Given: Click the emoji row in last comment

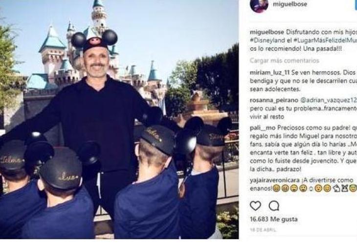Looking at the screenshot, I should pos(314,188).
